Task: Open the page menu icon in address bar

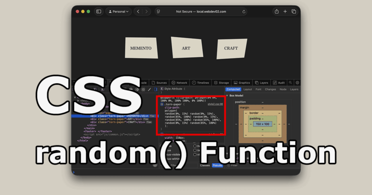Action: click(159, 12)
